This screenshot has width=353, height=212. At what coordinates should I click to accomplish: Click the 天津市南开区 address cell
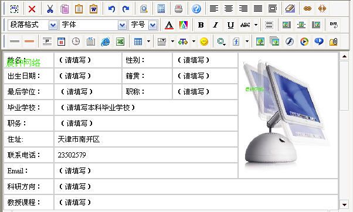click(x=146, y=139)
